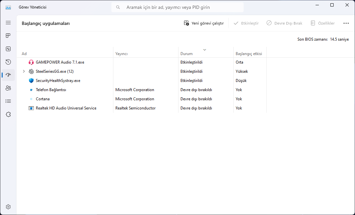Open the Performance page icon in sidebar
The image size is (355, 215).
pos(8,49)
